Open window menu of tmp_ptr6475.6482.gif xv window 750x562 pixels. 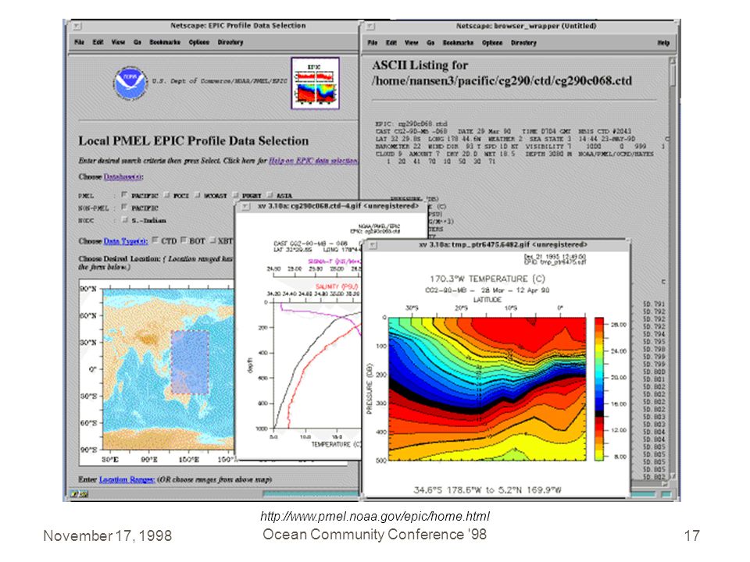click(x=373, y=245)
